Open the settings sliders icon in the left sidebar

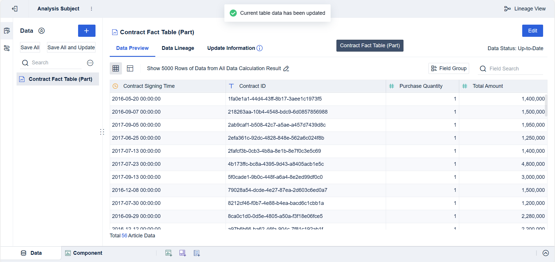click(7, 48)
